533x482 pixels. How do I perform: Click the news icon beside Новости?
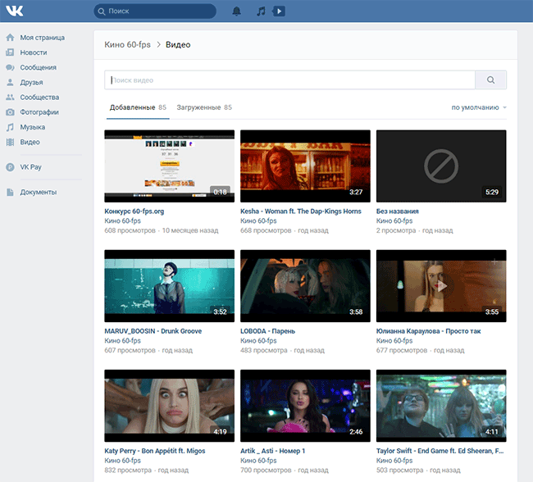pos(10,52)
